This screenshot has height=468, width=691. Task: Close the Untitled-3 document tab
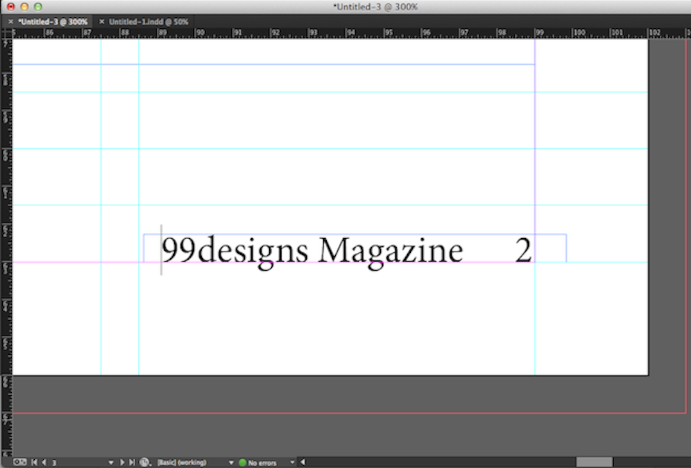tap(10, 22)
